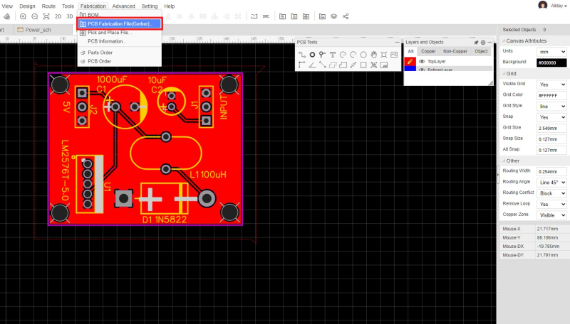The width and height of the screenshot is (570, 324).
Task: Click the Fit to window icon
Action: tap(46, 16)
